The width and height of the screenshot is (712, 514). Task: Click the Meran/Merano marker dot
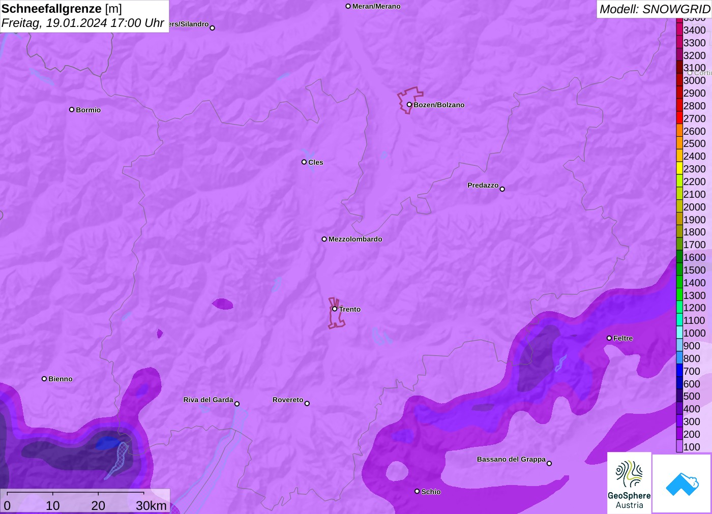pos(348,6)
